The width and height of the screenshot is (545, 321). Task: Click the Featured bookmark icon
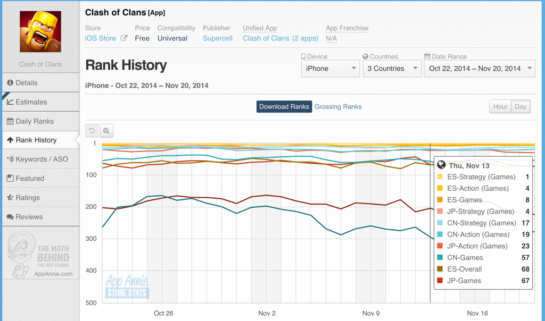(10, 179)
